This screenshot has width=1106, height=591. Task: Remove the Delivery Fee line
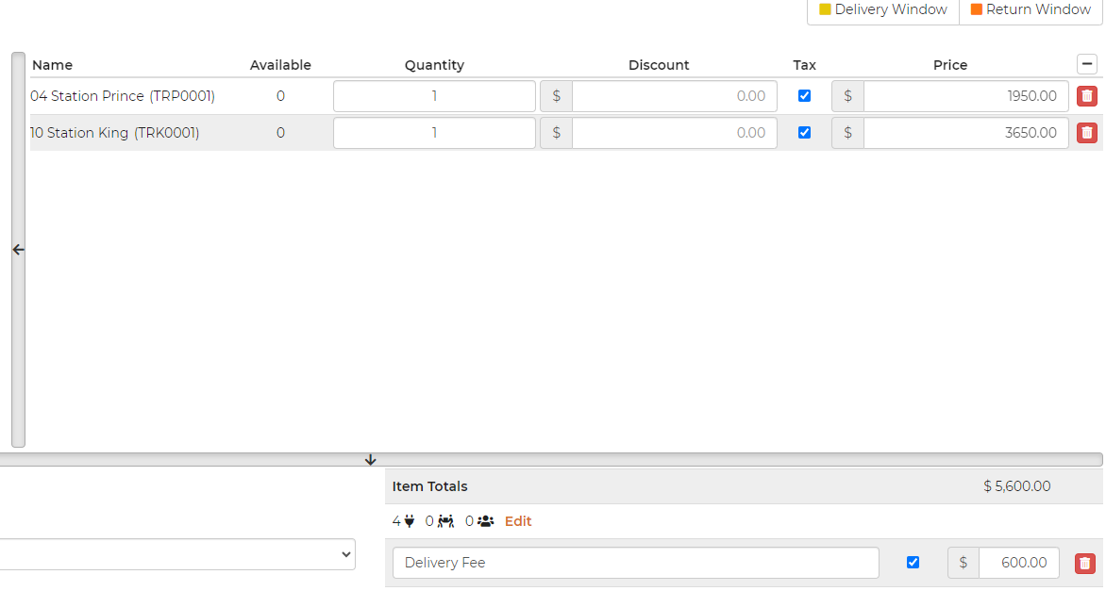(x=1085, y=563)
